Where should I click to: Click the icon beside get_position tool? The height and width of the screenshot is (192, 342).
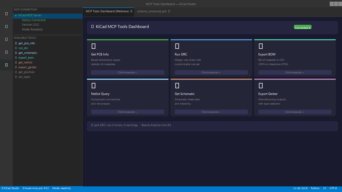16,72
